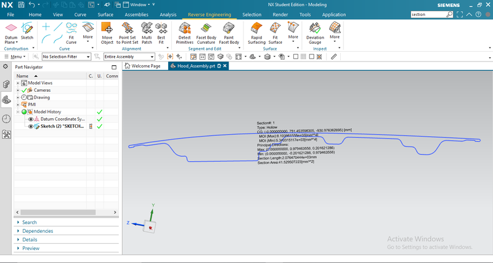Select the Paint Facet Body tool
493x263 pixels.
pos(229,33)
